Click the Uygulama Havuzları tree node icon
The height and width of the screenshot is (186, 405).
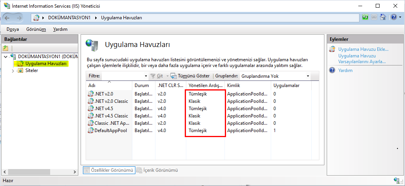coord(21,64)
